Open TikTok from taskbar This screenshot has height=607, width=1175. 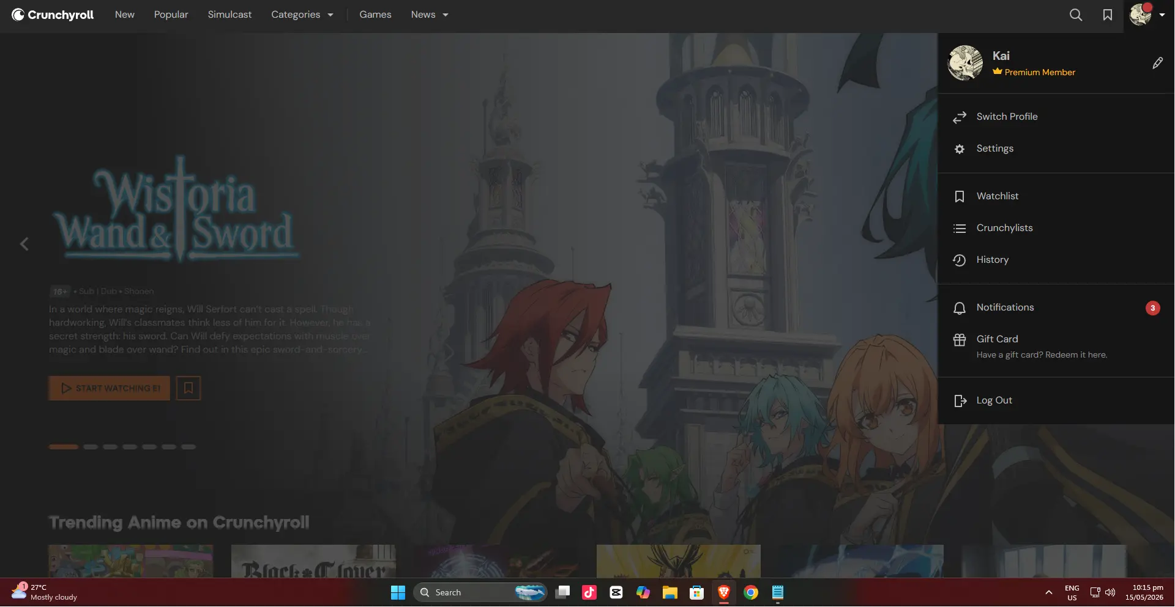point(589,592)
